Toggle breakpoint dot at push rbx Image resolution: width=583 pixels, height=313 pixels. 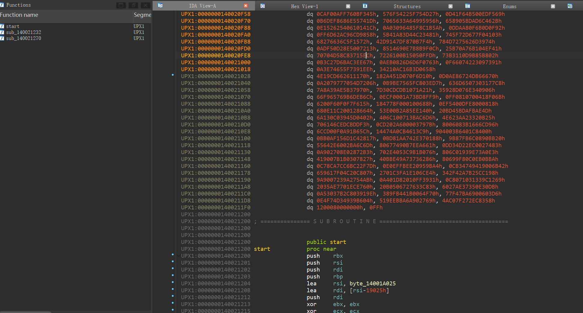[173, 254]
